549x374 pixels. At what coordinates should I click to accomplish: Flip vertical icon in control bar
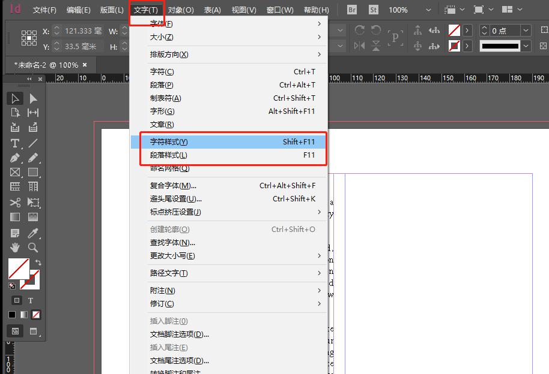click(376, 46)
